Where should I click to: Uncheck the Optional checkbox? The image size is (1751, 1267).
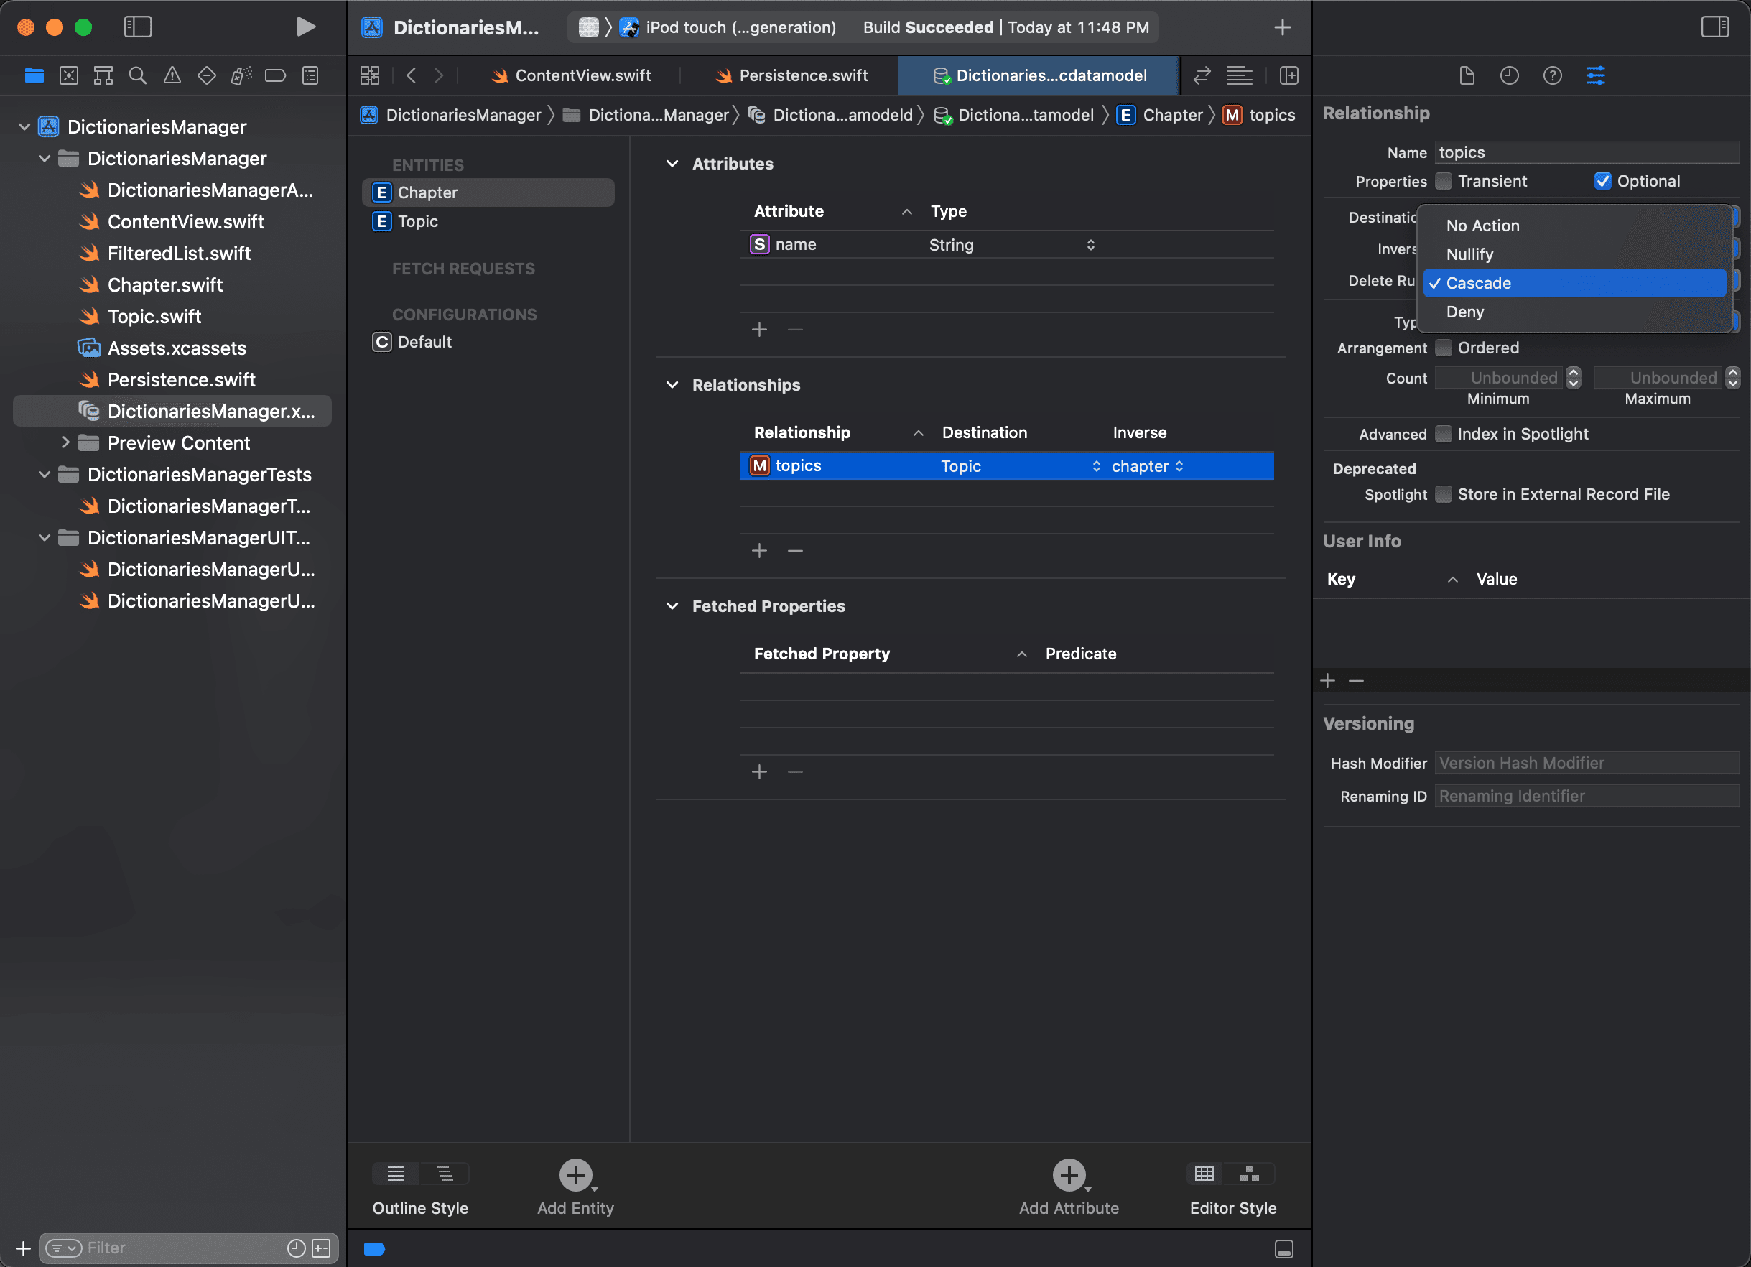click(1604, 181)
